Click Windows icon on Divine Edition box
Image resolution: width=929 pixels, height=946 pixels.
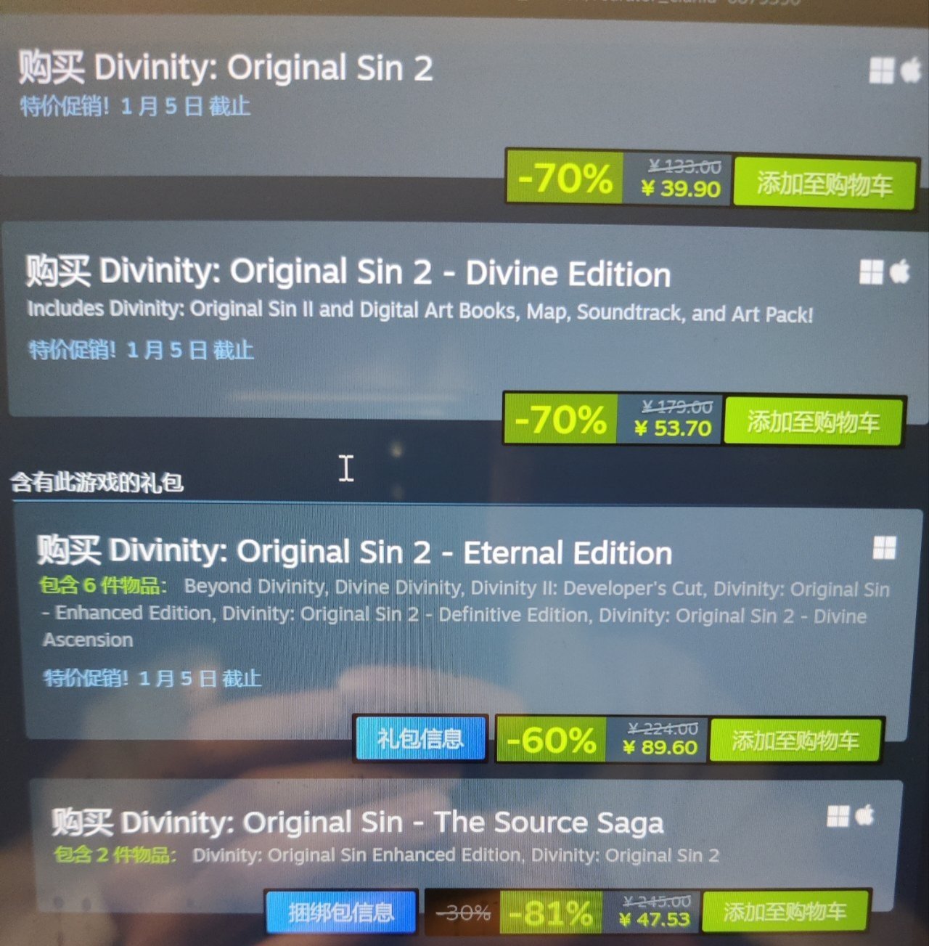871,273
